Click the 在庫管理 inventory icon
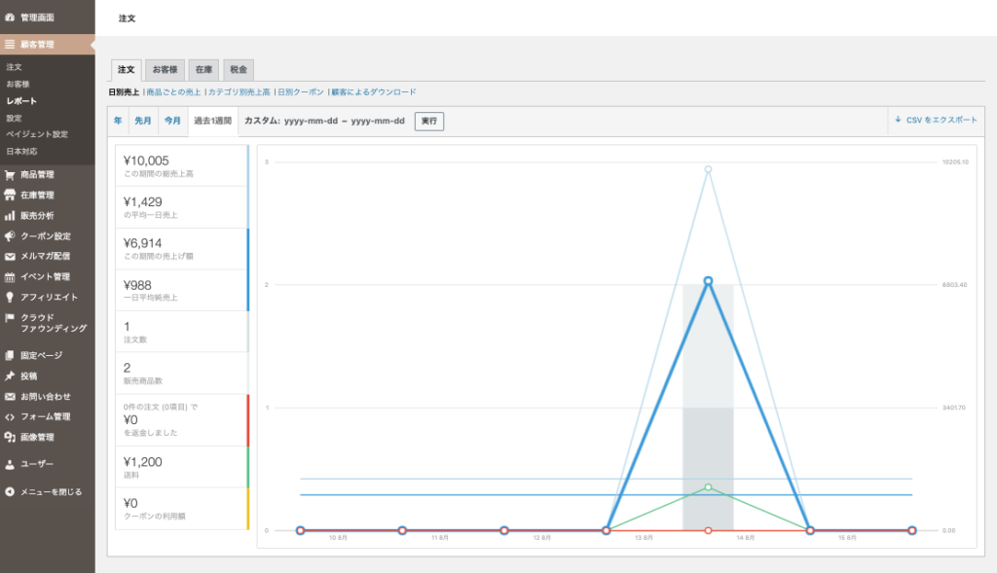The image size is (997, 573). click(10, 196)
